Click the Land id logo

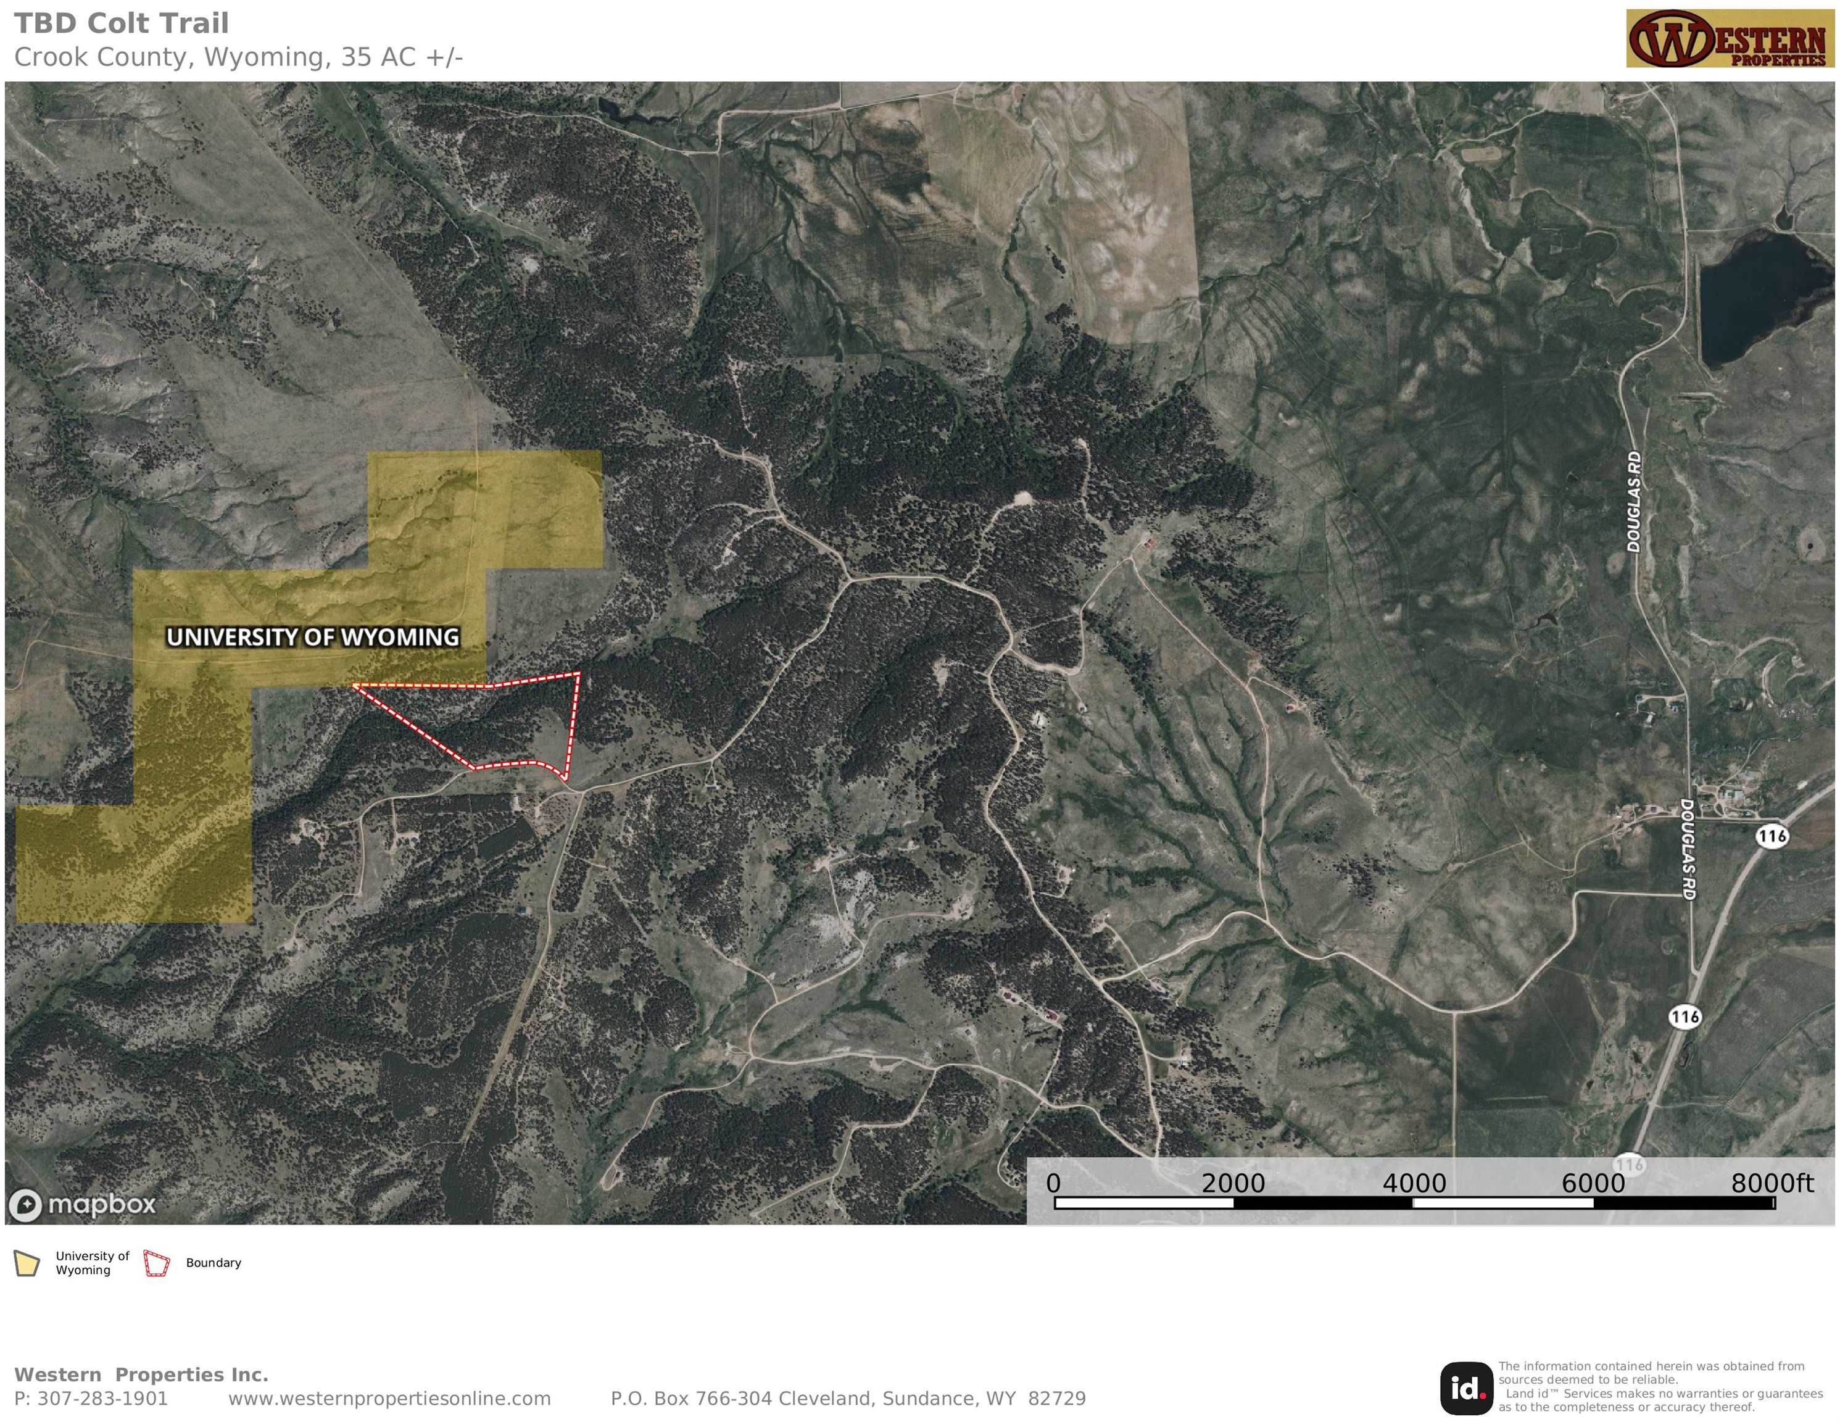click(x=1466, y=1388)
